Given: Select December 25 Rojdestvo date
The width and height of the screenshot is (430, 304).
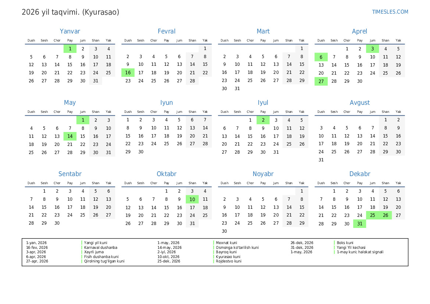Looking at the screenshot, I should (x=372, y=215).
